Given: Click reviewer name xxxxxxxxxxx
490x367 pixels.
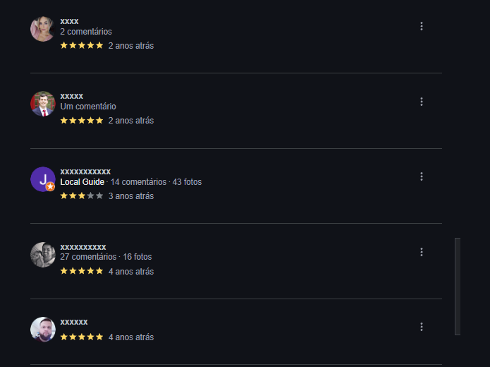Looking at the screenshot, I should click(x=85, y=172).
